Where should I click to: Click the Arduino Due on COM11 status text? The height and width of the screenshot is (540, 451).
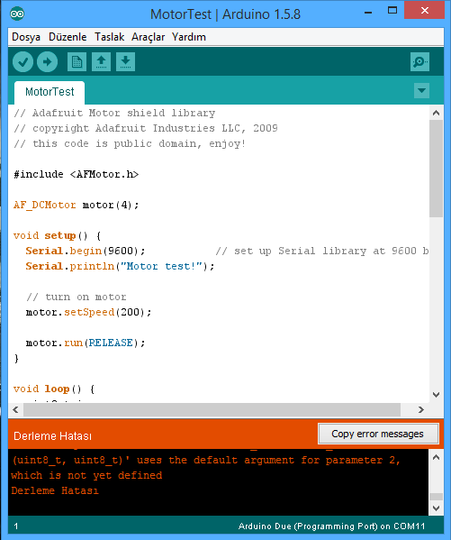click(x=331, y=526)
